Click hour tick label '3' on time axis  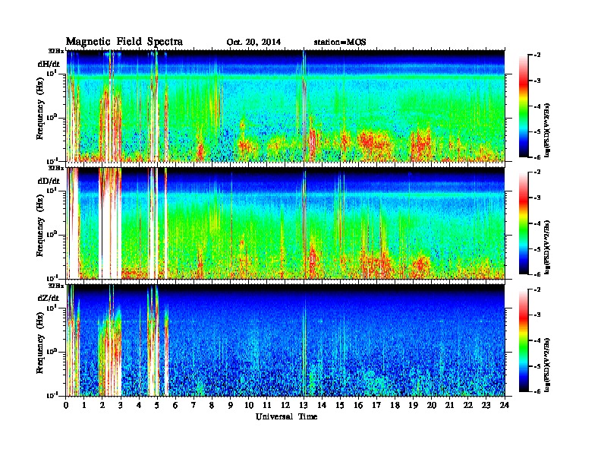[x=121, y=406]
